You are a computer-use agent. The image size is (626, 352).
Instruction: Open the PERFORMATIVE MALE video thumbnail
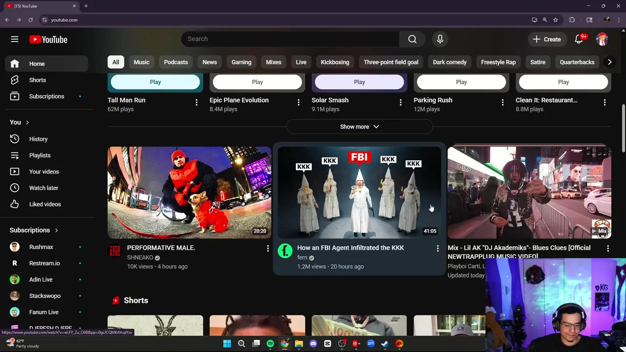tap(189, 193)
